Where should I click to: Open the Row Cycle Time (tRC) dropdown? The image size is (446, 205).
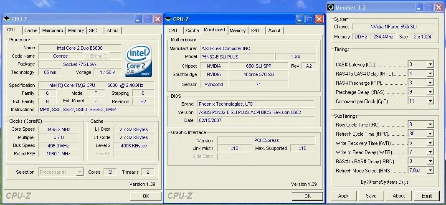[x=430, y=124]
